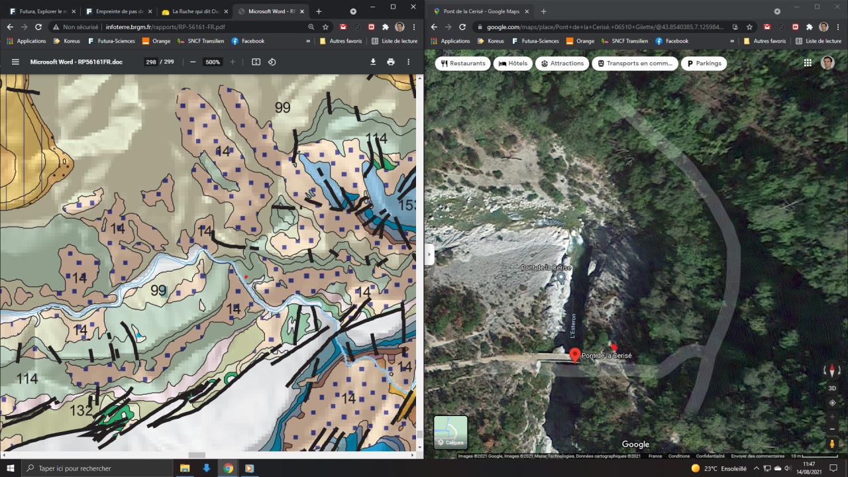Open the notification center on taskbar
The height and width of the screenshot is (477, 848).
click(x=833, y=468)
